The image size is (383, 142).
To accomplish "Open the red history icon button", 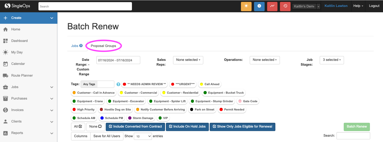I will pyautogui.click(x=285, y=6).
